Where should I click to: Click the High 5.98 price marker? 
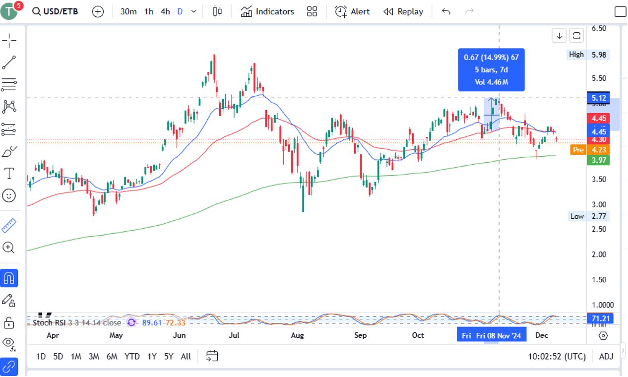(588, 55)
